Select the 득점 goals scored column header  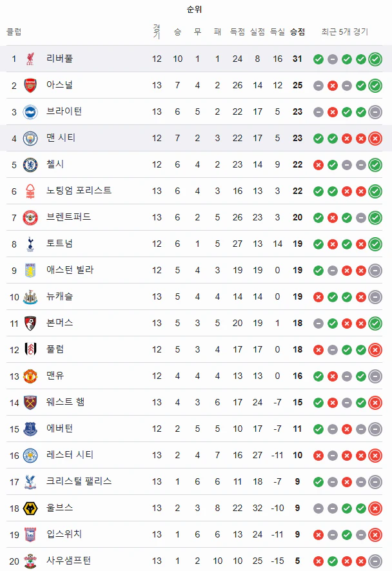[237, 32]
